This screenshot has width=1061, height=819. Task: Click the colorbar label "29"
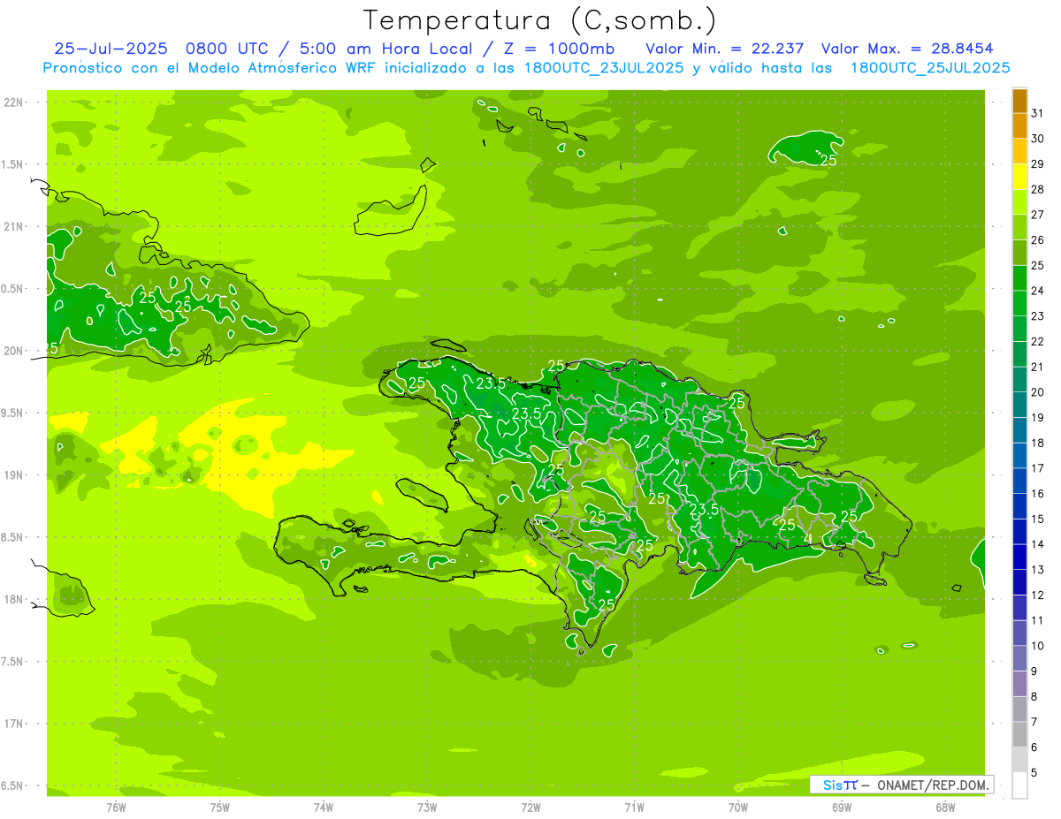point(1037,164)
